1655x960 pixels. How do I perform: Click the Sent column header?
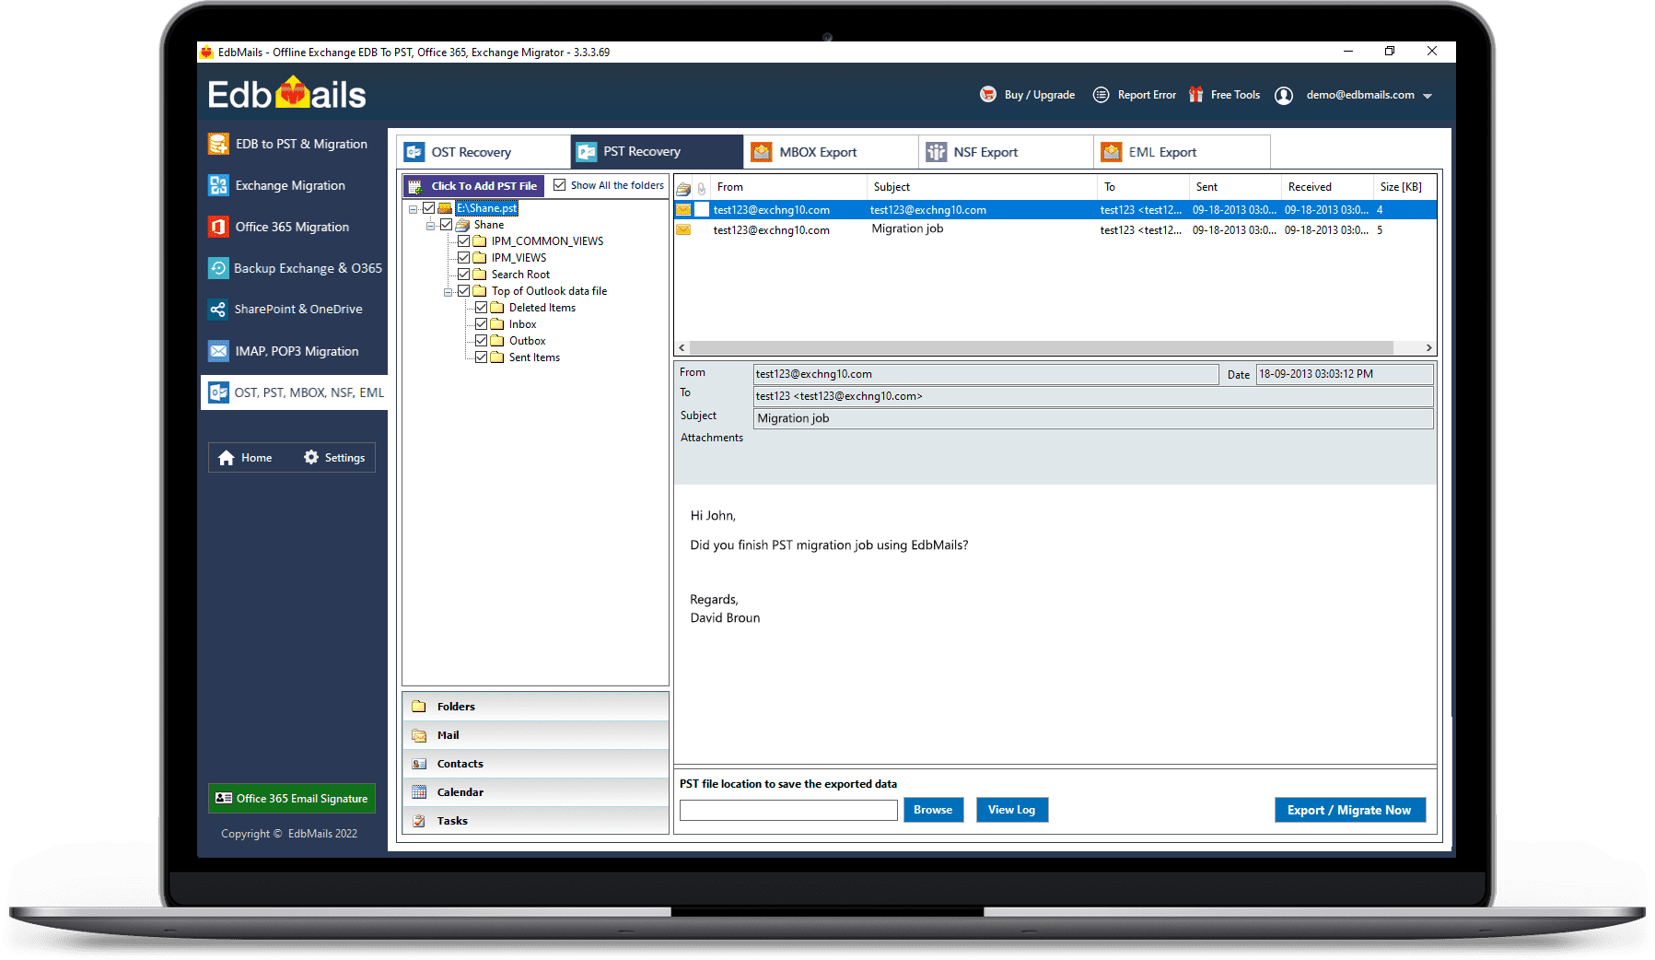click(x=1234, y=187)
